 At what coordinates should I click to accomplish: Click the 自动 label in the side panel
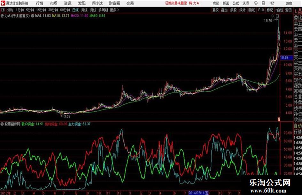298,126
